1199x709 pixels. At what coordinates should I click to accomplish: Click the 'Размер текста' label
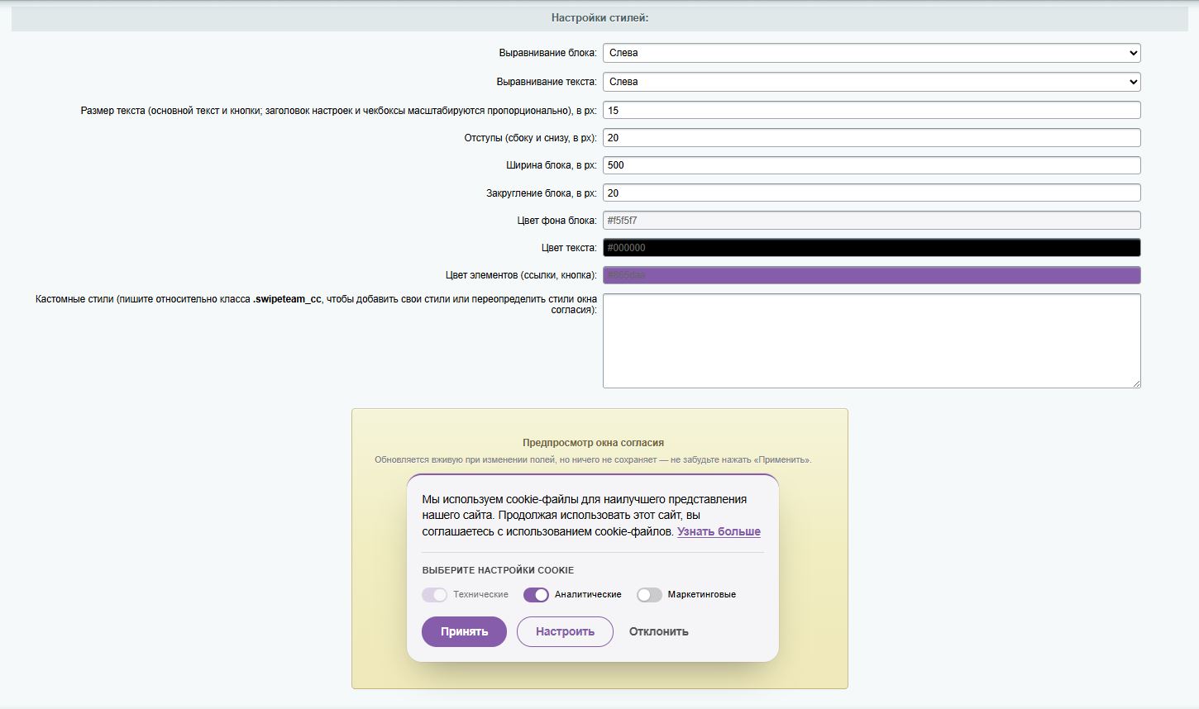[x=338, y=110]
